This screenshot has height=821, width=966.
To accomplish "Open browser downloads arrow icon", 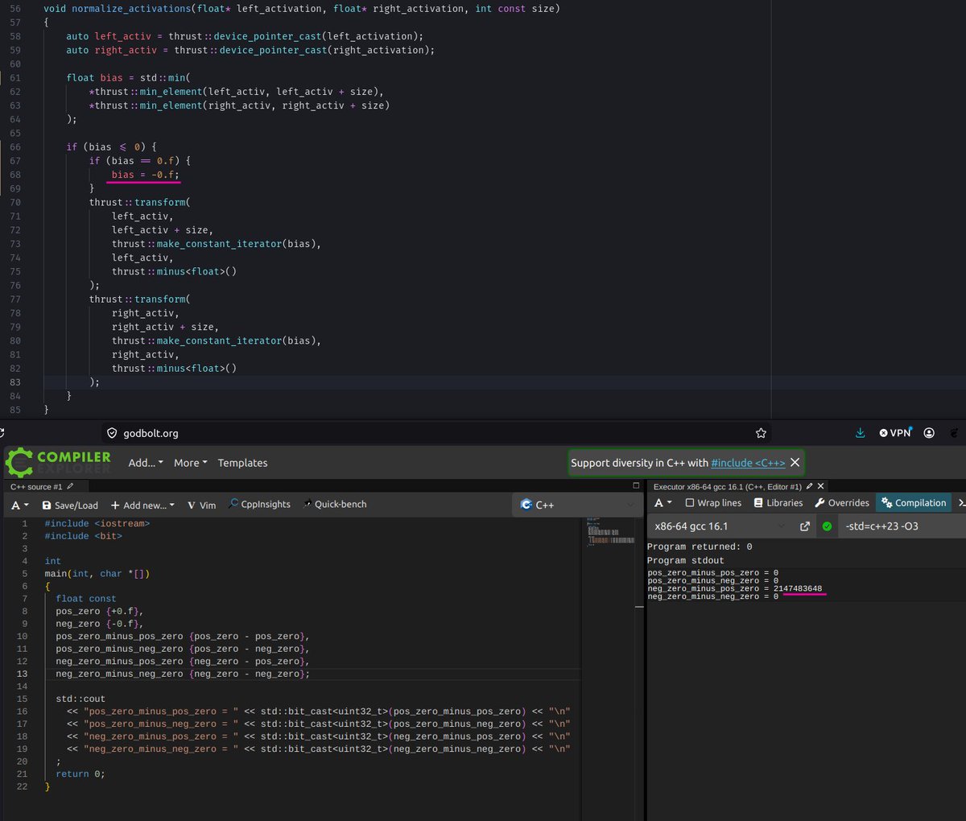I will pos(860,433).
